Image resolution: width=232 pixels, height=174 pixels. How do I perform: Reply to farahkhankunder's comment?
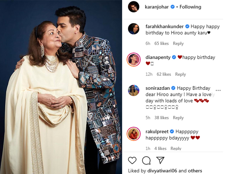178,43
